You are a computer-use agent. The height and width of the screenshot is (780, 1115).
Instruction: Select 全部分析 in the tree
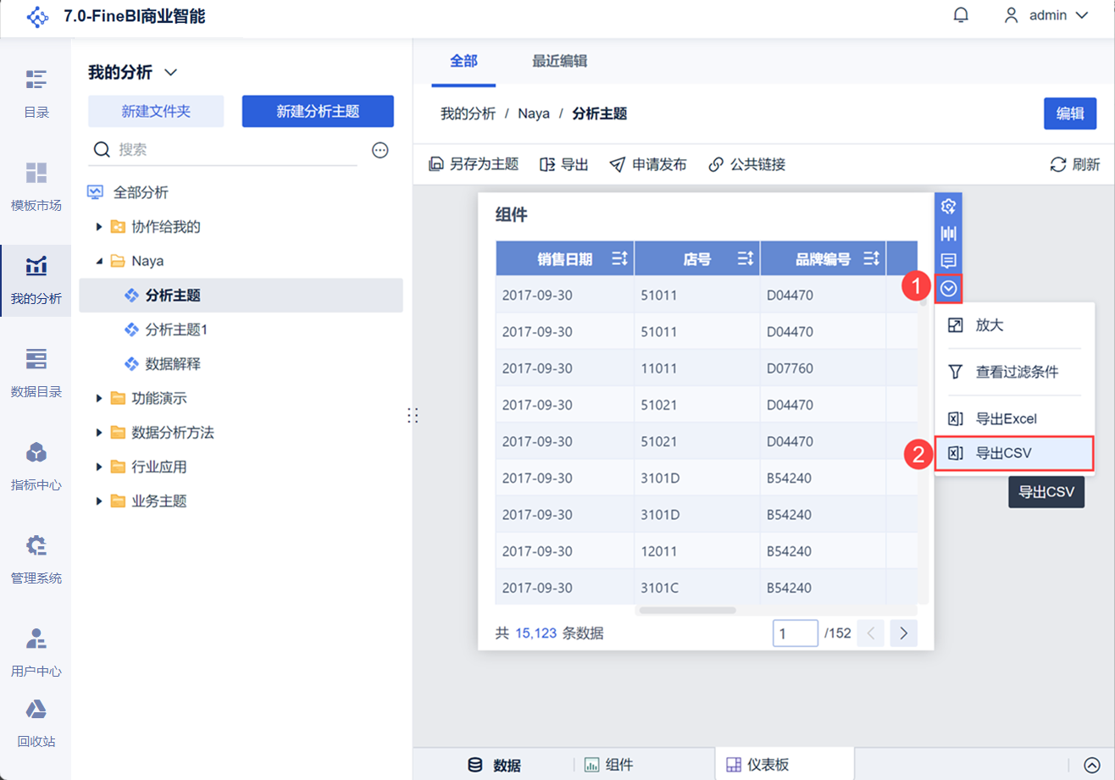click(x=141, y=192)
